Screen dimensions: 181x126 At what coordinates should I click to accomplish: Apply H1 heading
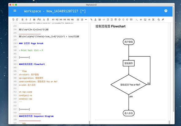click(x=53, y=20)
